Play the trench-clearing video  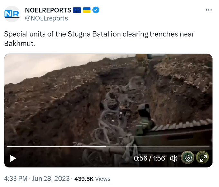coord(13,159)
